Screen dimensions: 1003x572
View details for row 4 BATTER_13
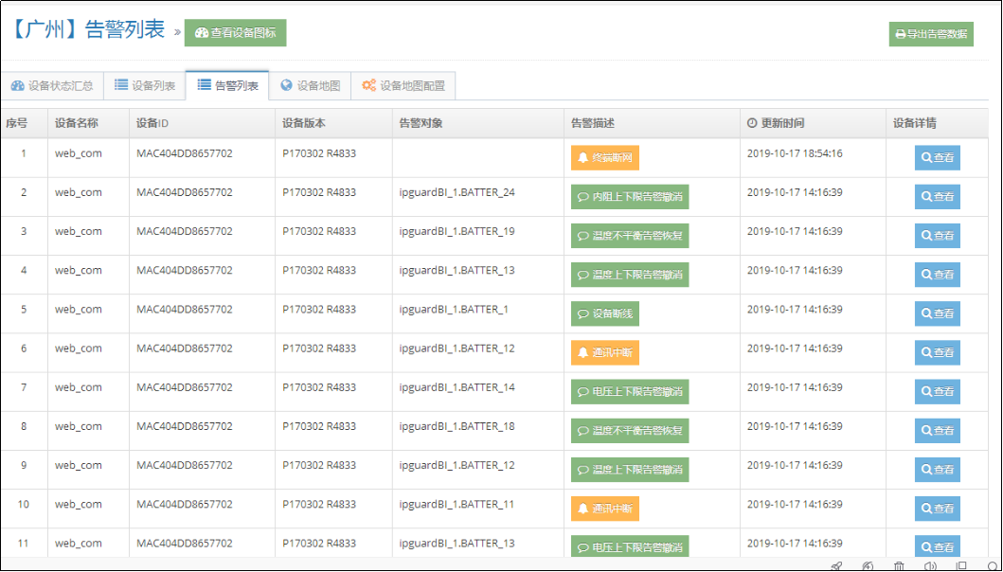(937, 275)
